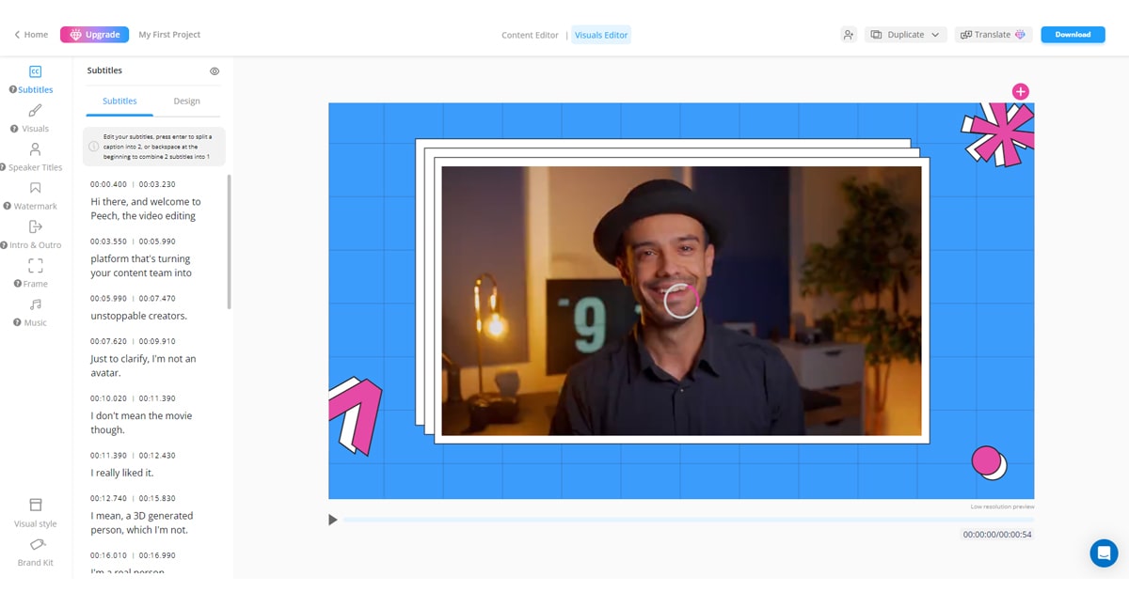Viewport: 1129px width, 592px height.
Task: Open the Brand Kit panel
Action: (x=35, y=545)
